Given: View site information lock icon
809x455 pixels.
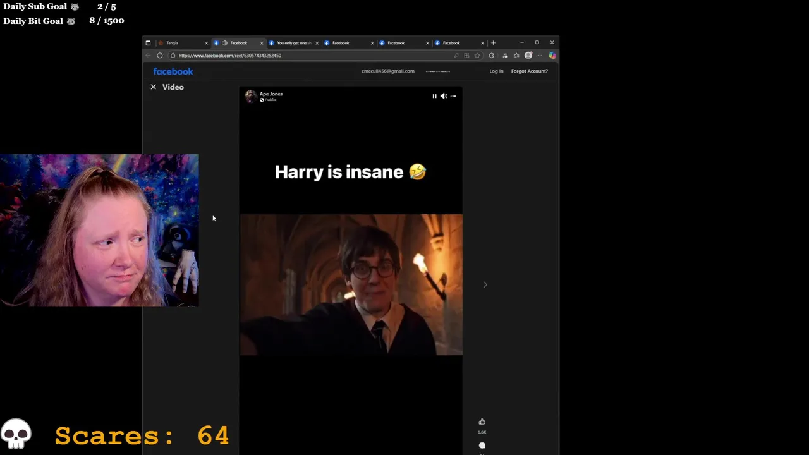Looking at the screenshot, I should pyautogui.click(x=173, y=56).
